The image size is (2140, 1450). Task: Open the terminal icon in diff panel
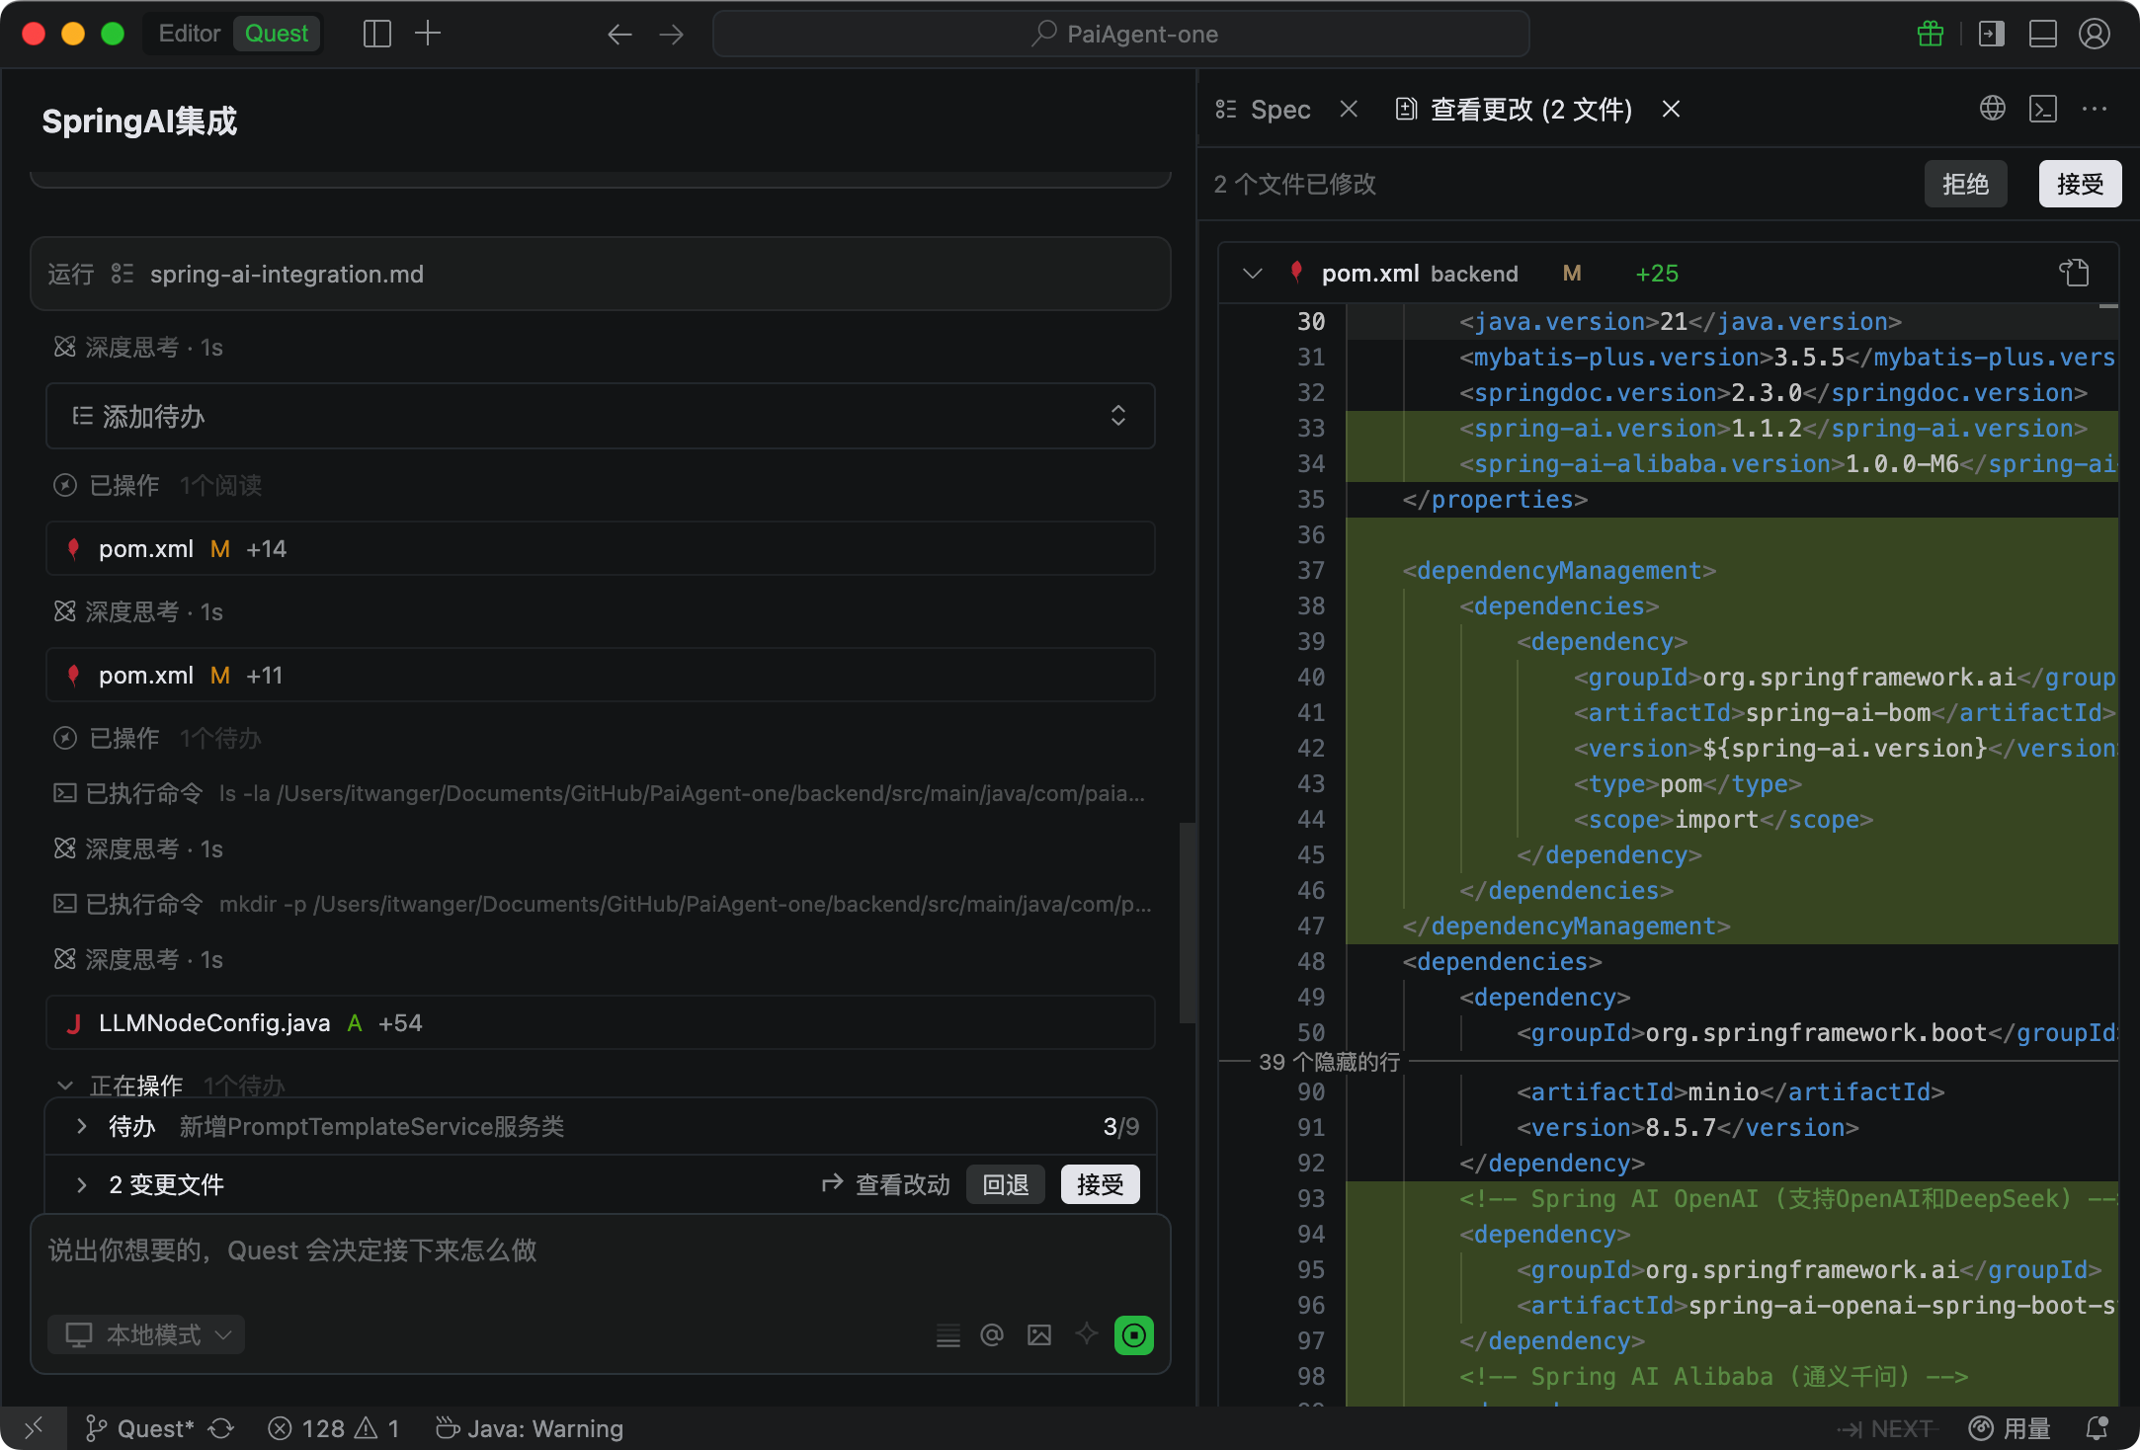click(x=2042, y=109)
